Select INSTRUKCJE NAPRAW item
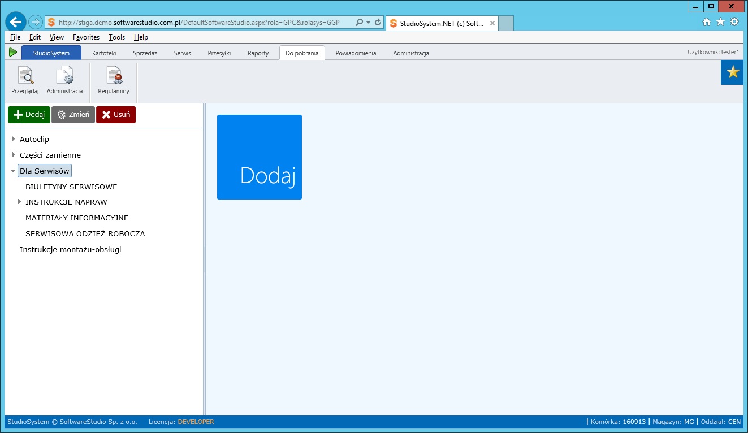Screen dimensions: 748x433 (x=66, y=202)
